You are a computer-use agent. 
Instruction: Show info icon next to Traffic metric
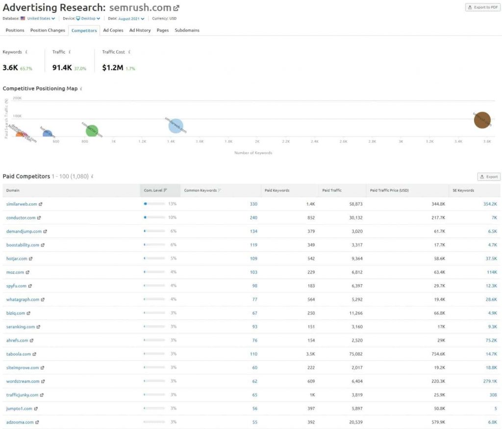70,52
